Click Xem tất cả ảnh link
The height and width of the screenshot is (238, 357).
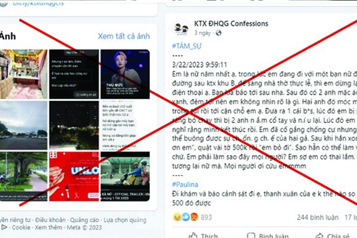point(124,36)
